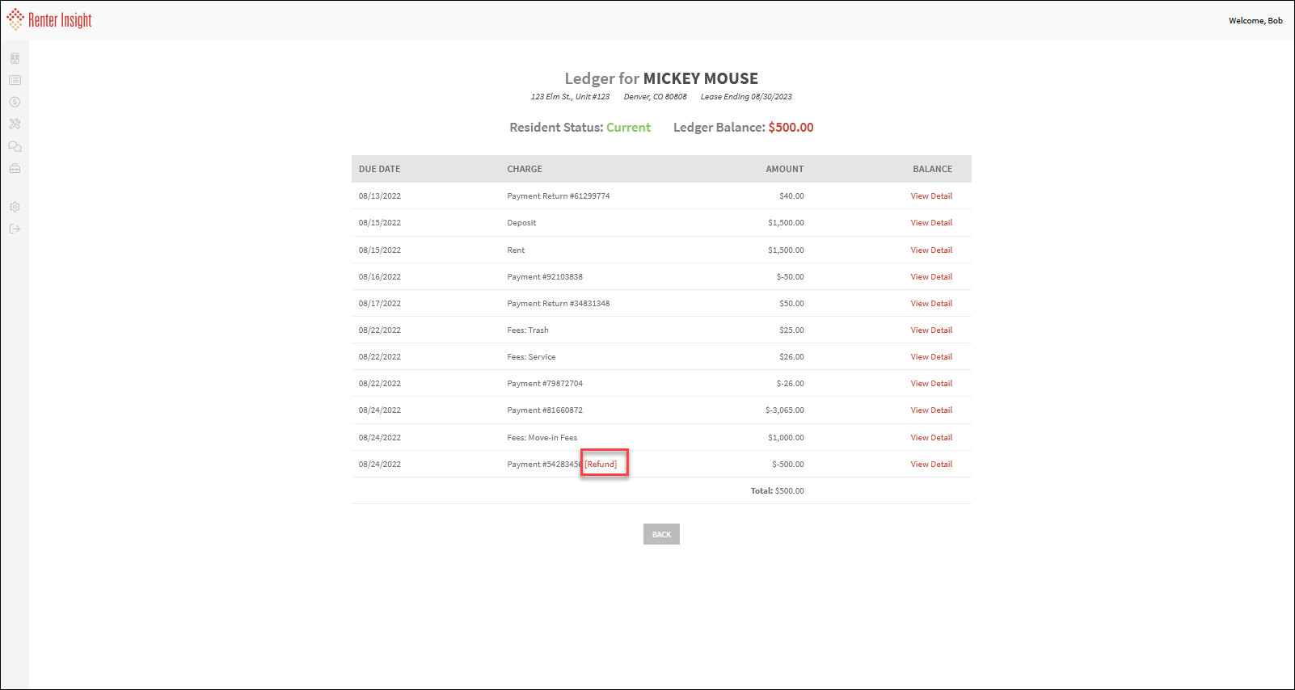
Task: Click the Current resident status text
Action: click(628, 127)
